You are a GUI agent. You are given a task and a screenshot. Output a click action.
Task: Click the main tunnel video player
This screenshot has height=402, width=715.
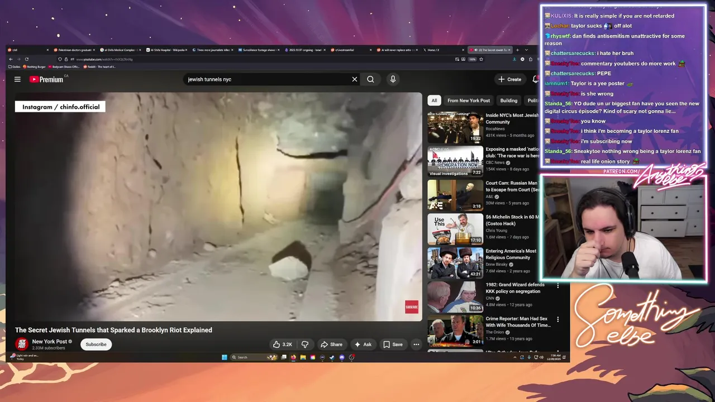tap(218, 207)
